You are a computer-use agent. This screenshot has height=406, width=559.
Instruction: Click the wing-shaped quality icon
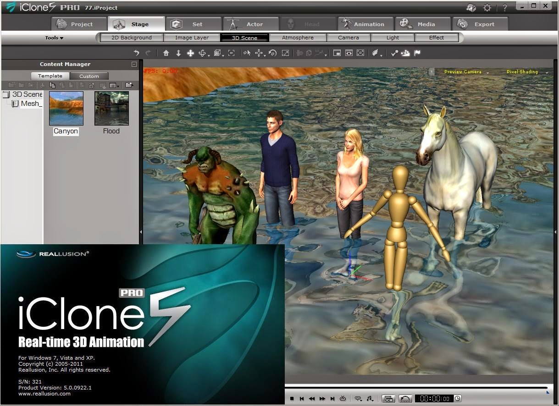click(x=376, y=53)
